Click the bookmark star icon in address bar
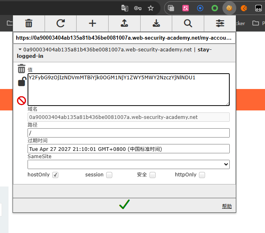The width and height of the screenshot is (265, 233). (151, 8)
